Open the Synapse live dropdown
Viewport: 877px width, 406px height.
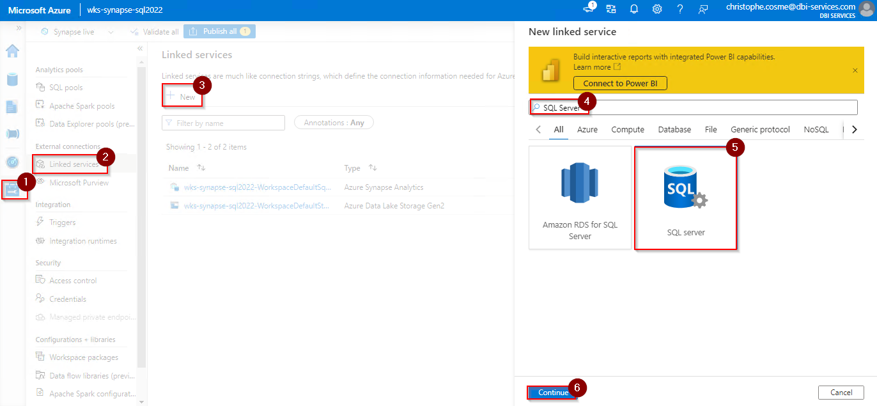(111, 32)
